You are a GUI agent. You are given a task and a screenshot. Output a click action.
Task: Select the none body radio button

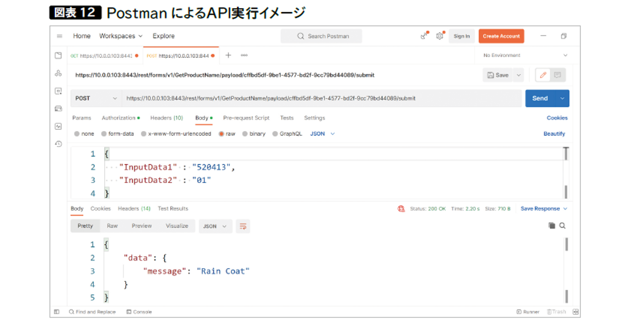tap(77, 134)
